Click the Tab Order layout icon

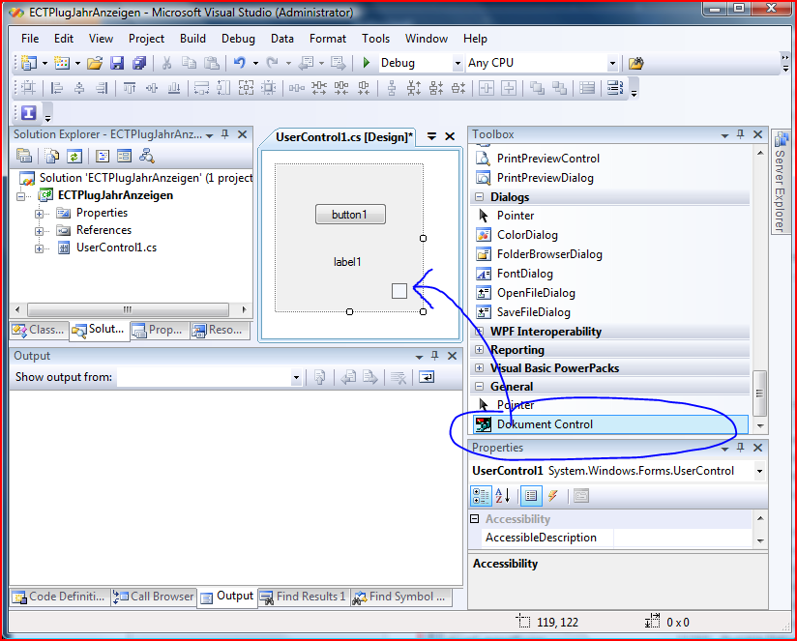pos(615,88)
